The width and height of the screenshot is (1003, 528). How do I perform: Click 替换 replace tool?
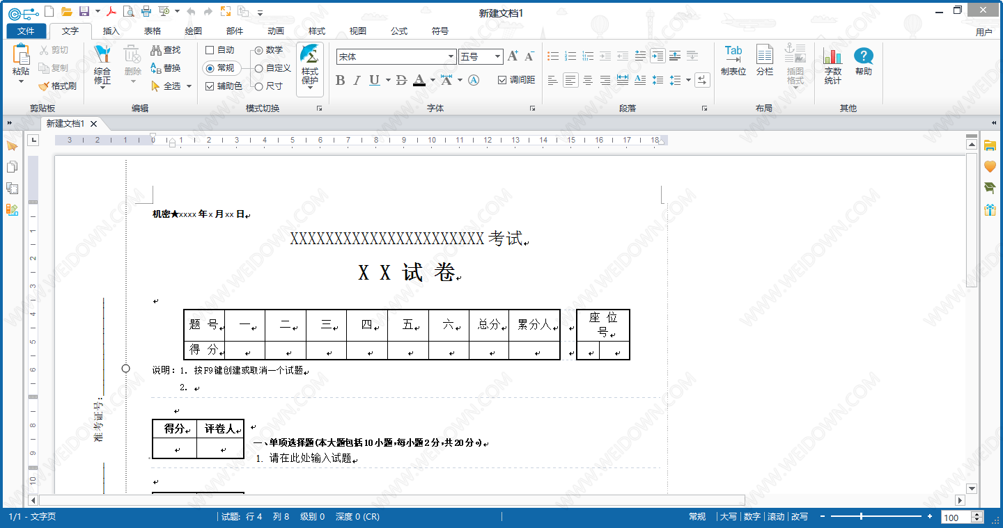coord(166,68)
